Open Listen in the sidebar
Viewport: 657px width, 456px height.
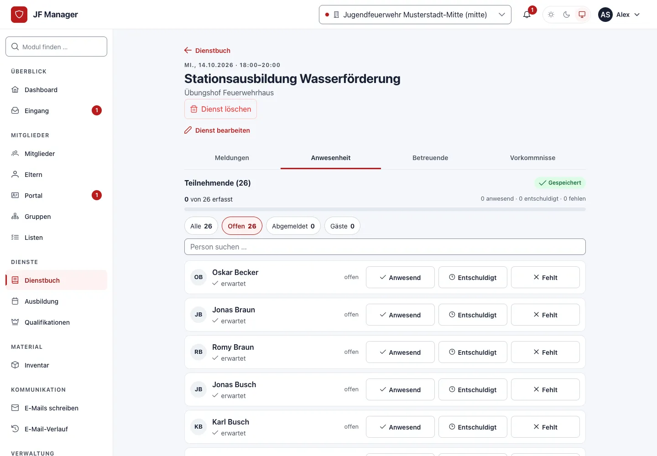tap(57, 238)
